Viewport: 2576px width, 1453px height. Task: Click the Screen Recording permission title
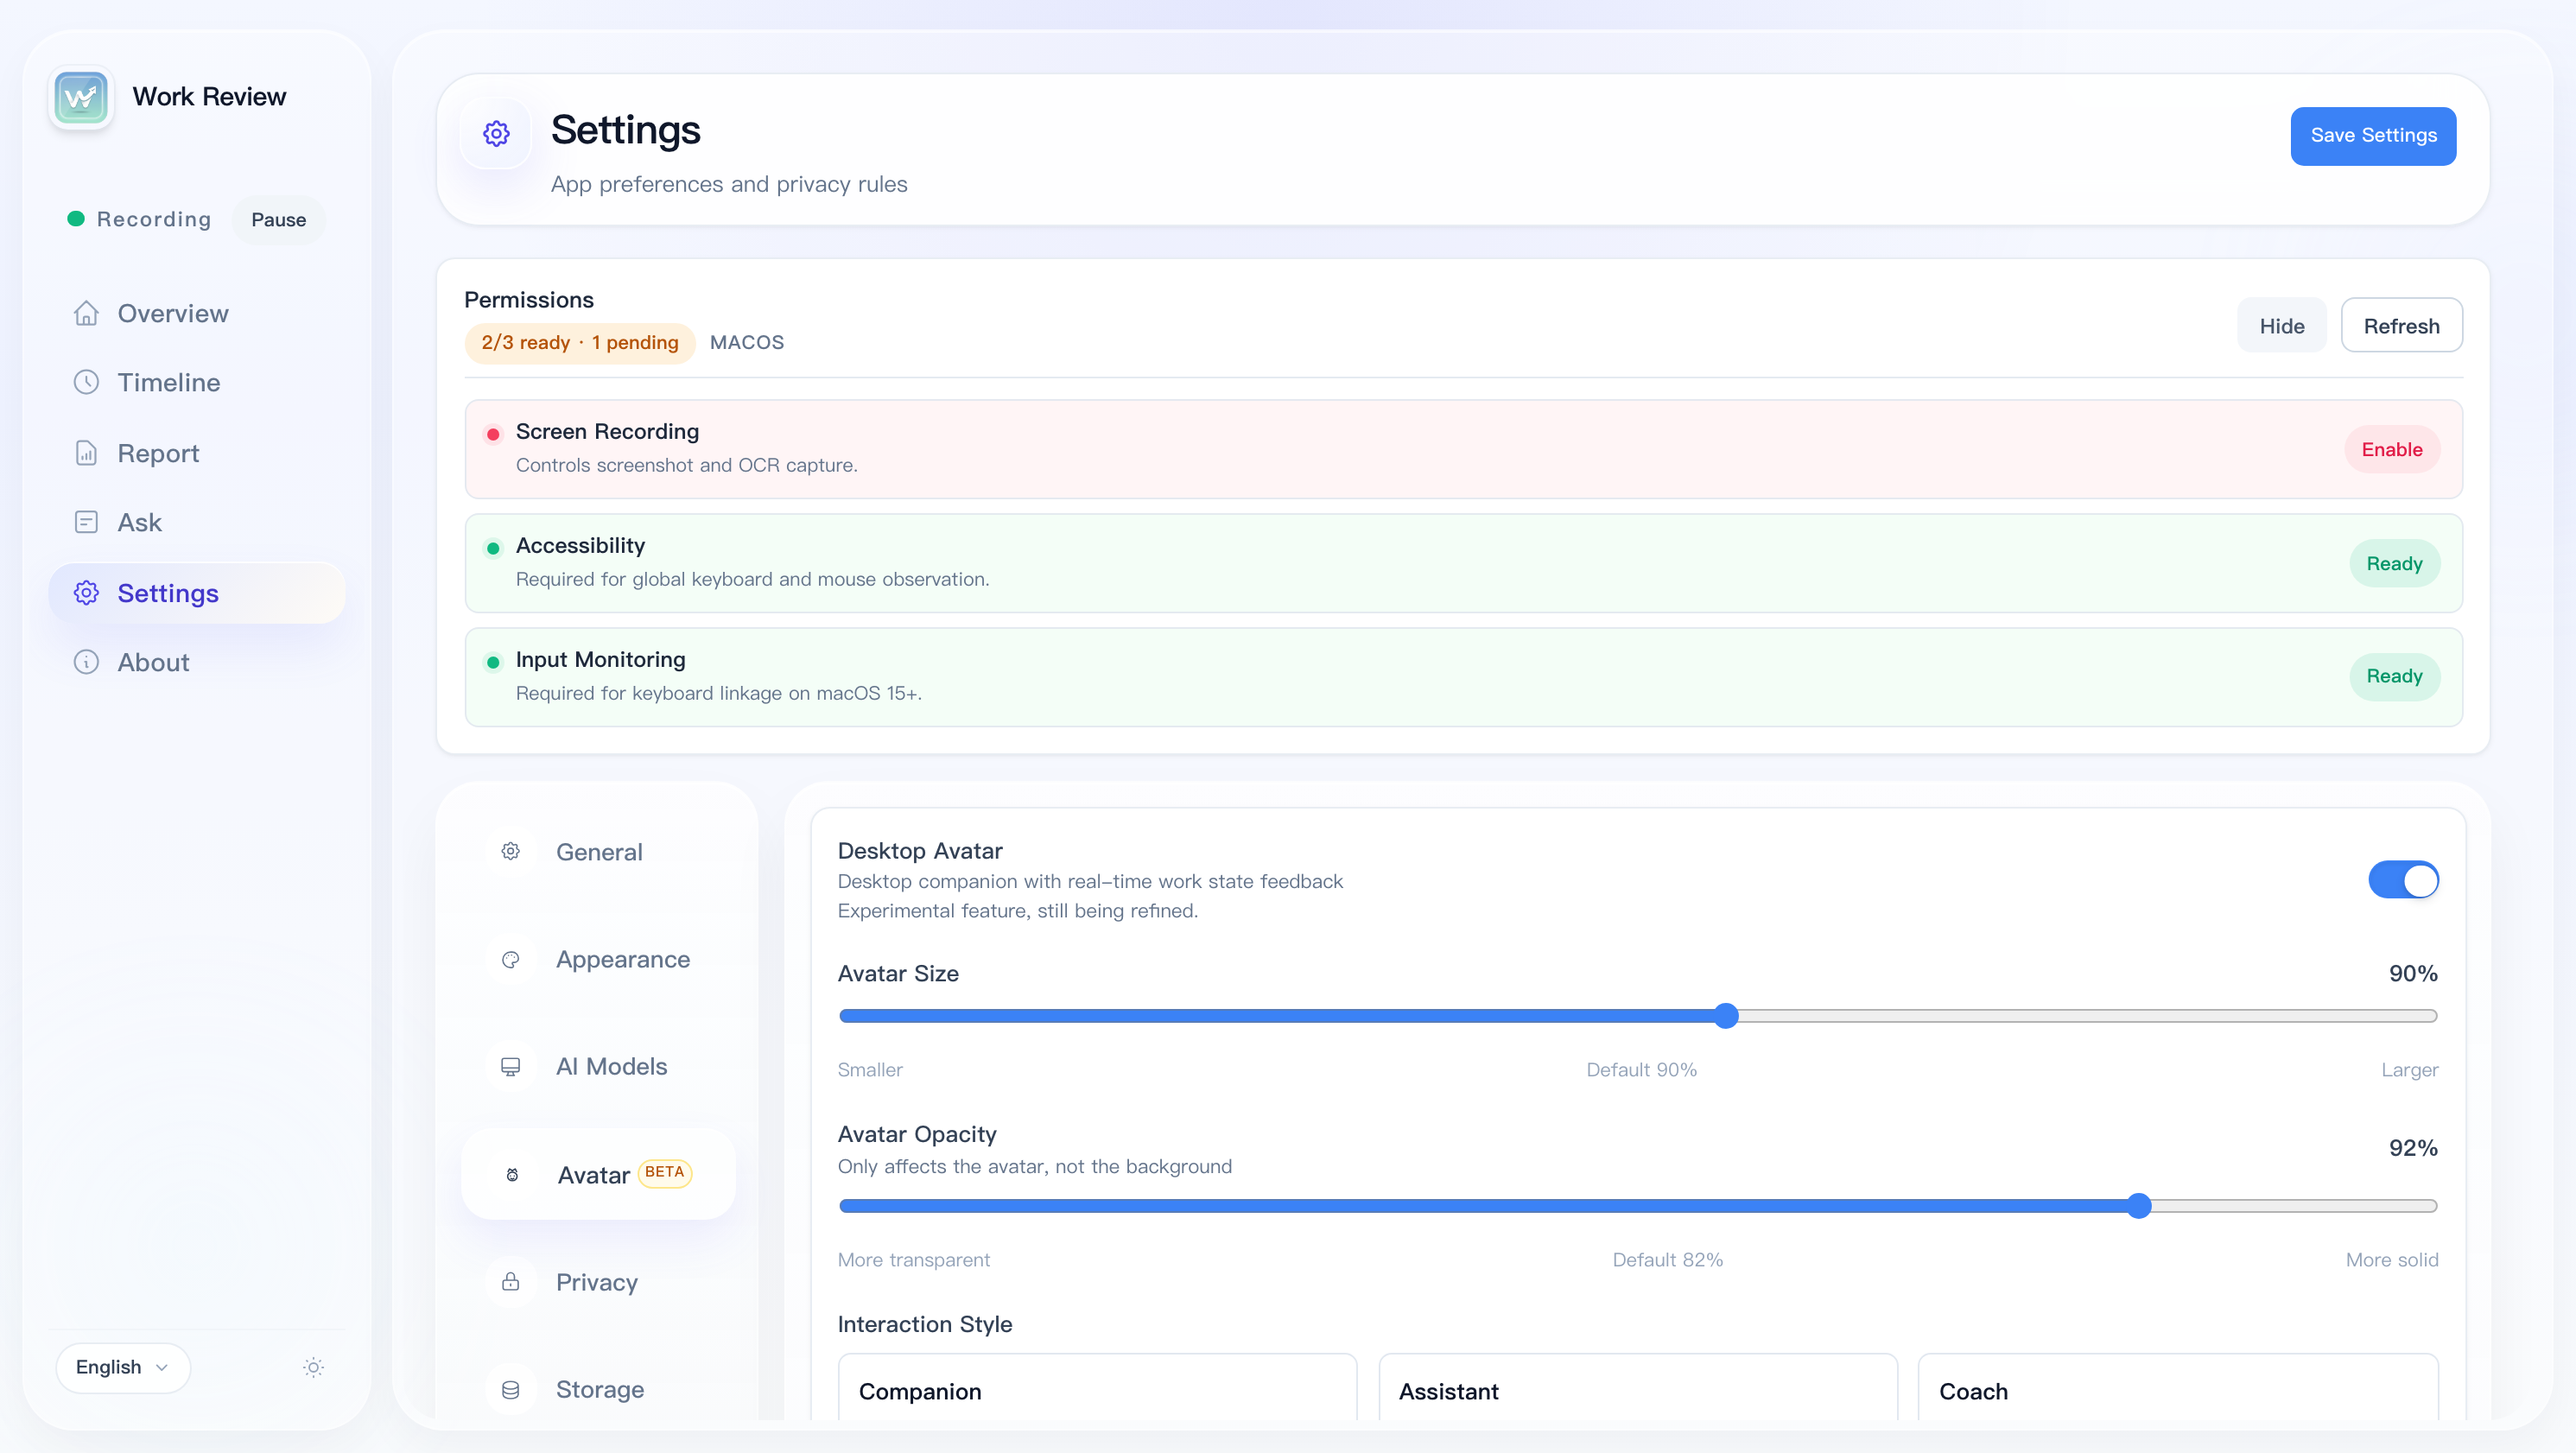[607, 432]
